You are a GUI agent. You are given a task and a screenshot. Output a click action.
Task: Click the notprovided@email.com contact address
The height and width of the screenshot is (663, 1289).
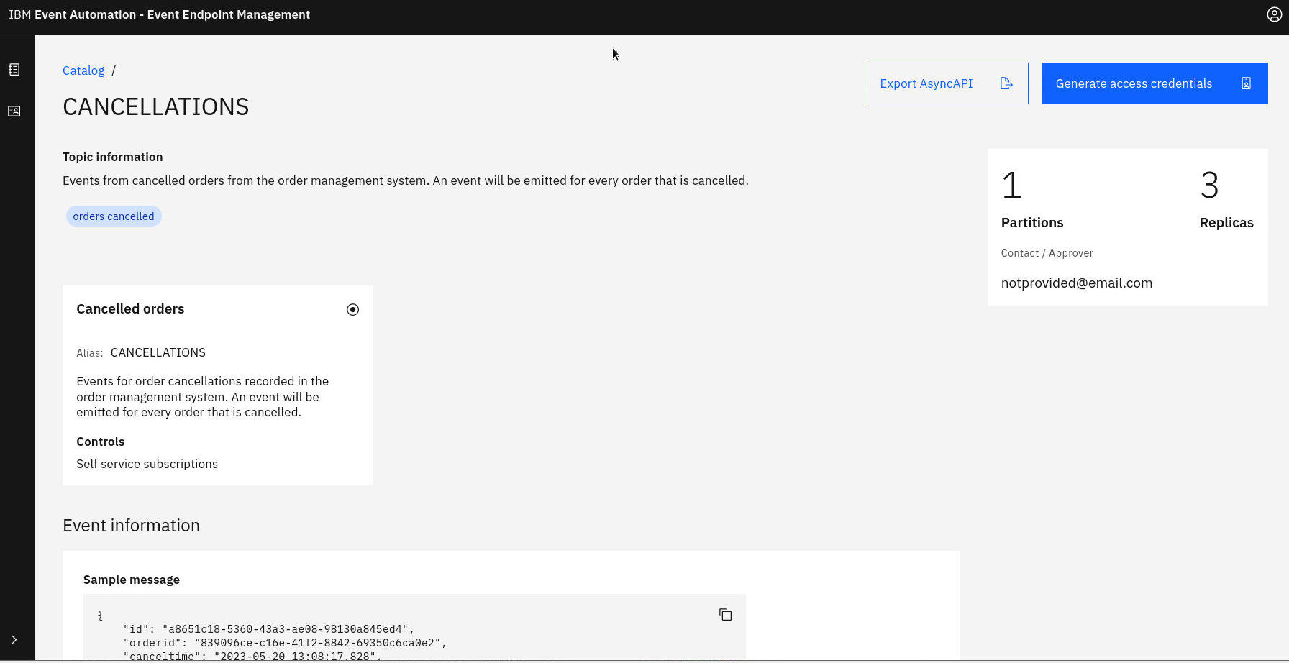click(x=1076, y=283)
